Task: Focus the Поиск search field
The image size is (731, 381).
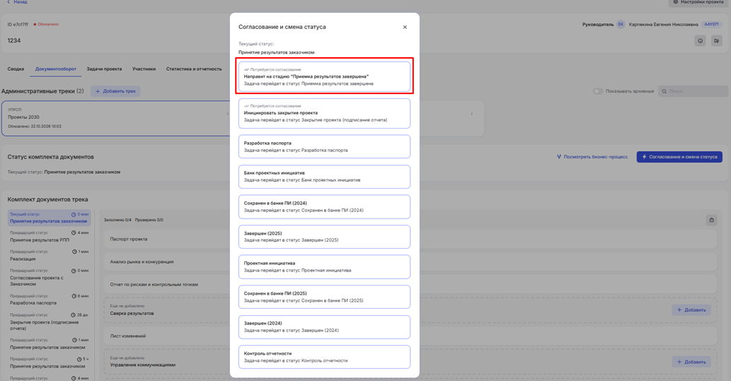Action: 693,91
